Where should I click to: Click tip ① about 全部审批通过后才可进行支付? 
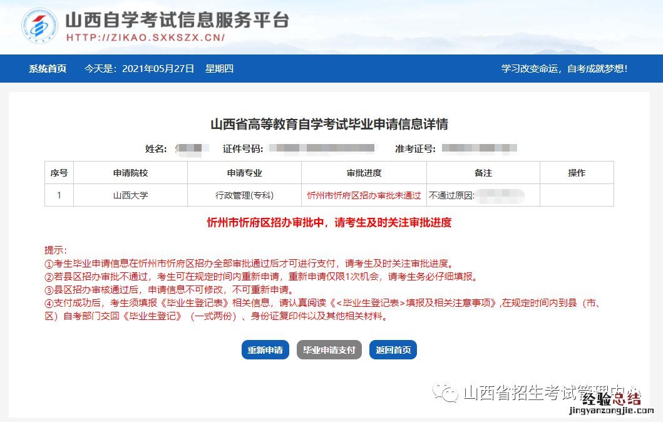click(x=249, y=264)
